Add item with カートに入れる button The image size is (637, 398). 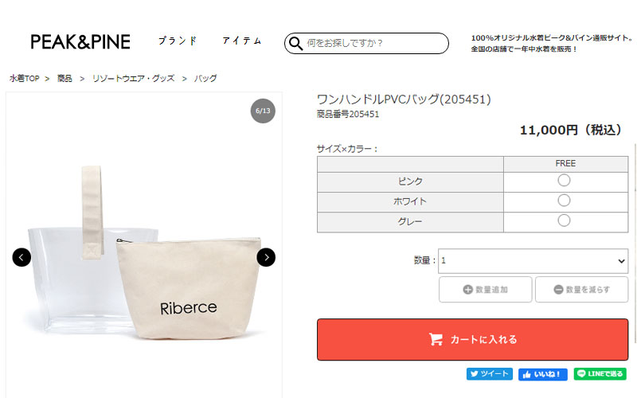[x=472, y=339]
